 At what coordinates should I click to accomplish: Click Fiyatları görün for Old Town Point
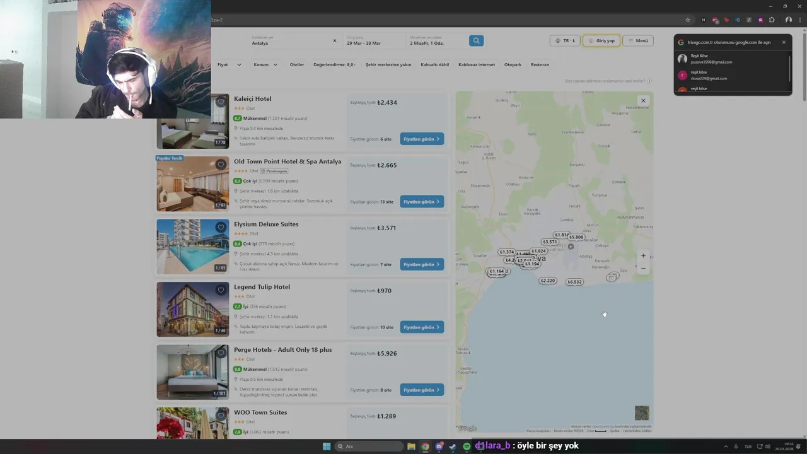tap(422, 202)
